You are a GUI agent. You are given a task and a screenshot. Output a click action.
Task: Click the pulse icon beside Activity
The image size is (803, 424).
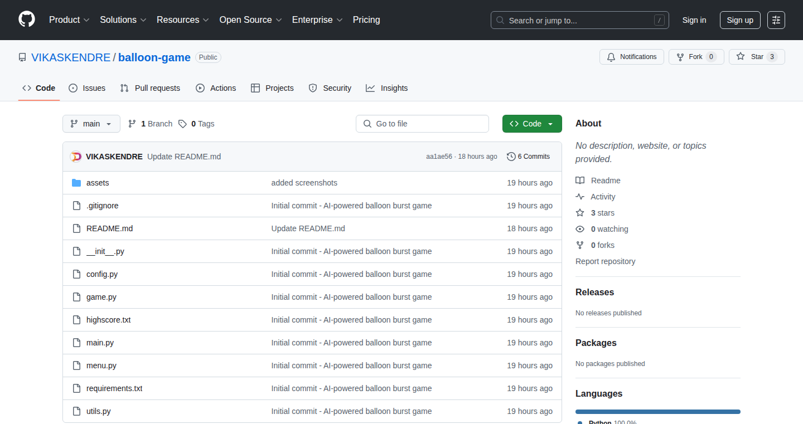[x=580, y=197]
